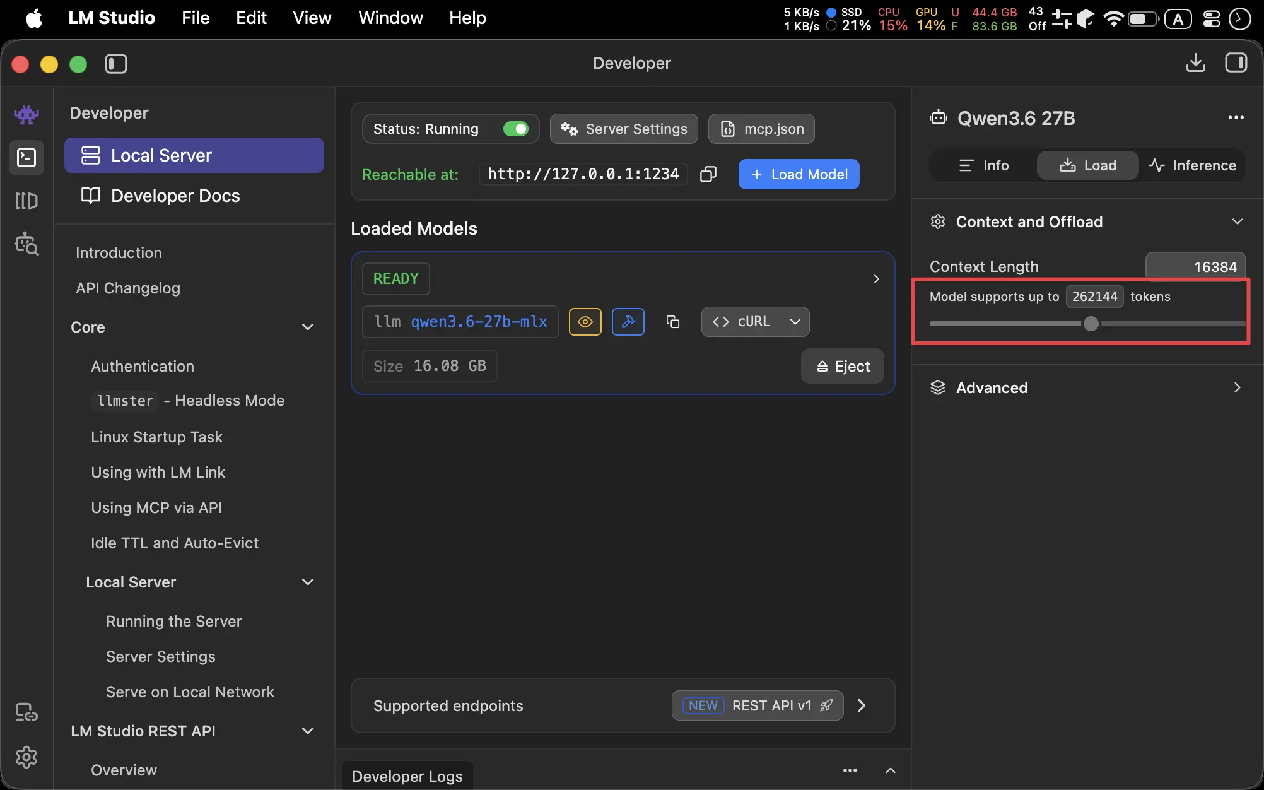Click the qwen3.6-27b-mlx model name
Image resolution: width=1264 pixels, height=790 pixels.
479,322
